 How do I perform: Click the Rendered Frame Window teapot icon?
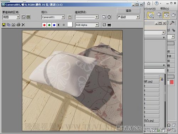point(159,15)
